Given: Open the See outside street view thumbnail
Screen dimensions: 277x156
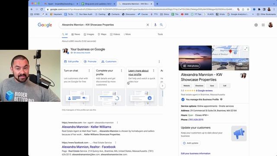Looking at the screenshot, I should point(230,64).
